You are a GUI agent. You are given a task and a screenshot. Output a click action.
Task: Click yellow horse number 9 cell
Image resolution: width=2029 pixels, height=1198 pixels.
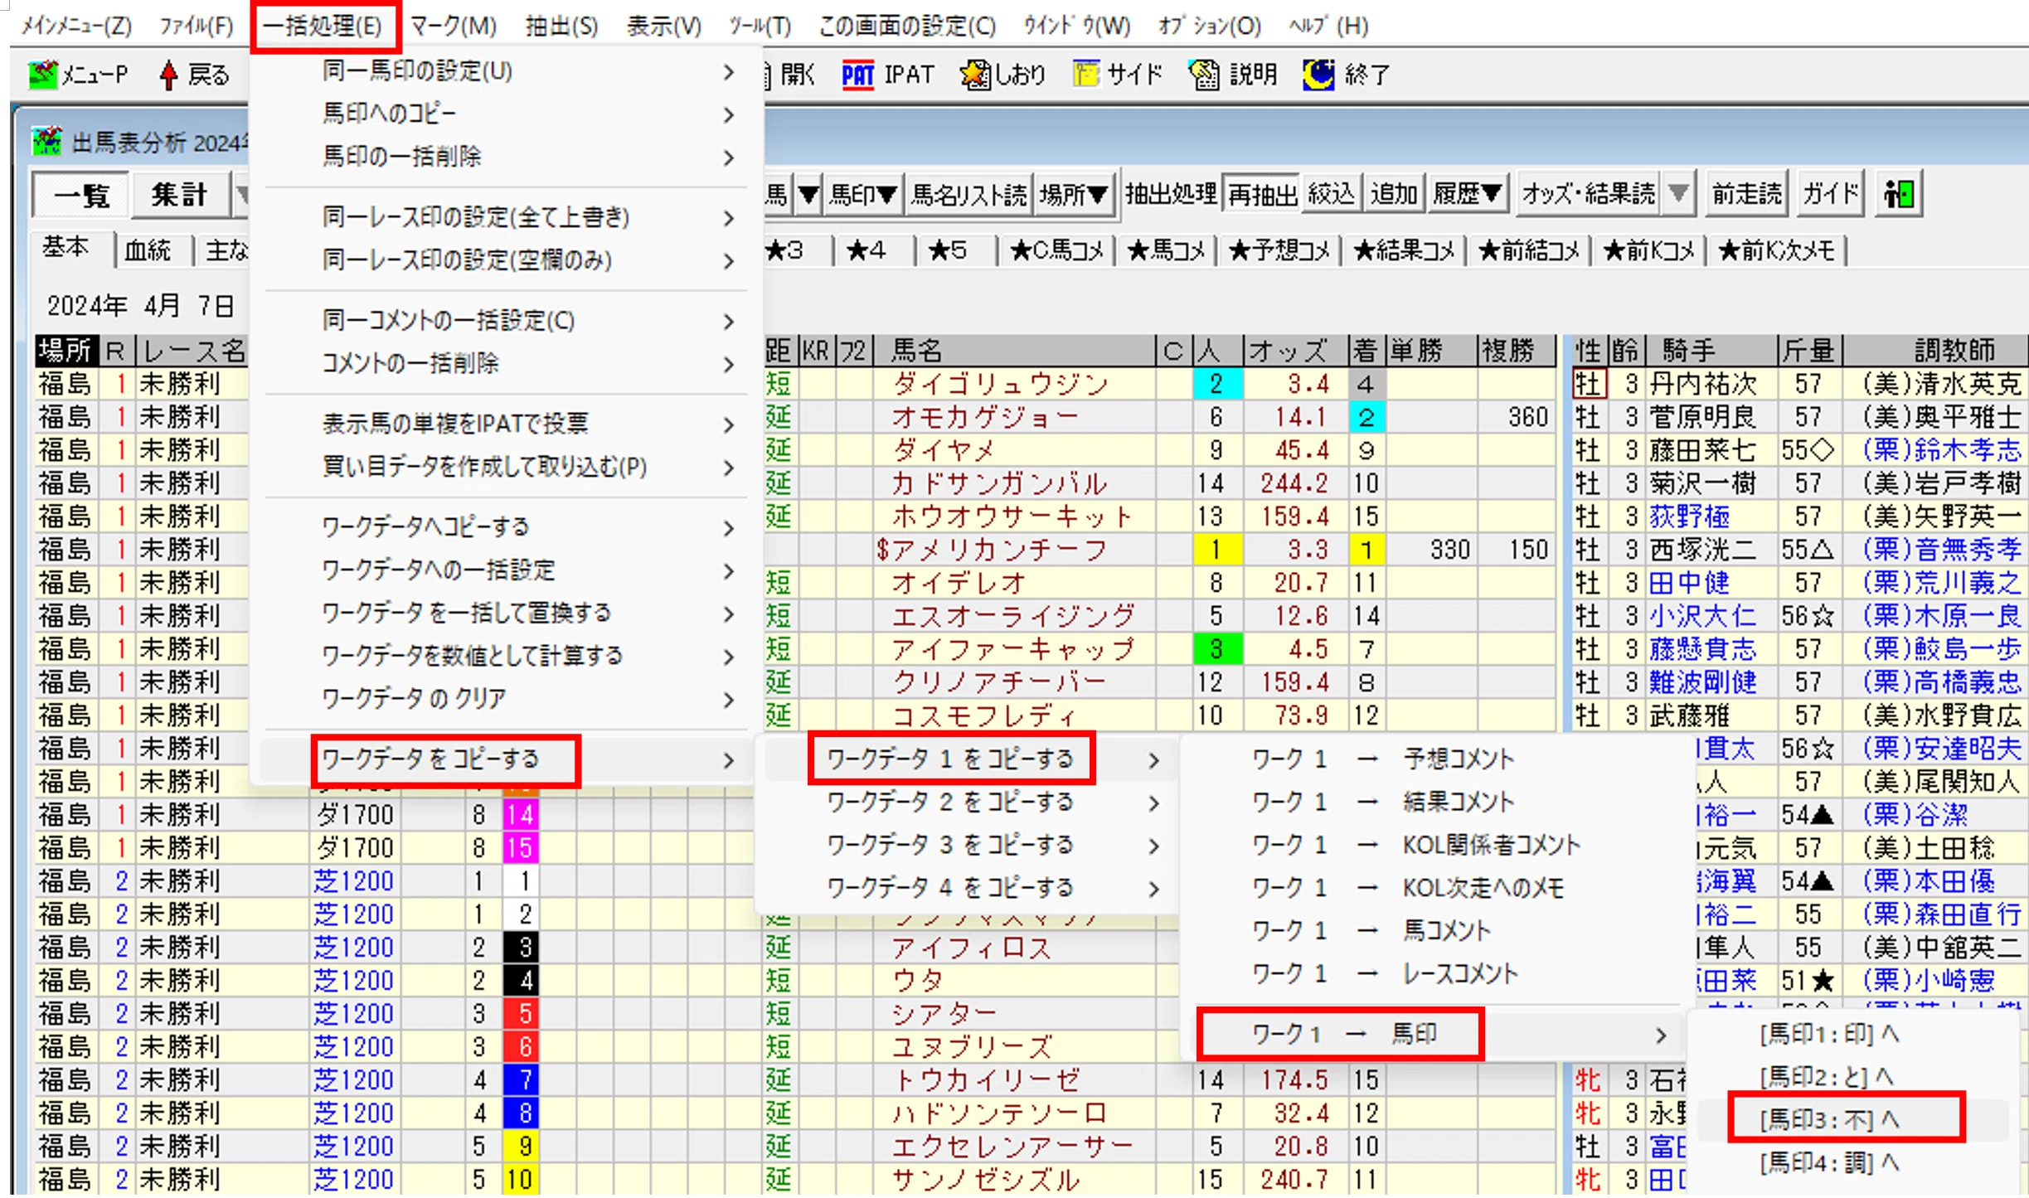(x=520, y=1146)
